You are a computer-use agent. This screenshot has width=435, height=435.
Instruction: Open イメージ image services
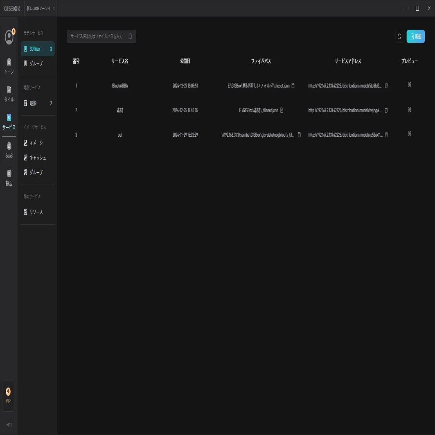tap(38, 143)
